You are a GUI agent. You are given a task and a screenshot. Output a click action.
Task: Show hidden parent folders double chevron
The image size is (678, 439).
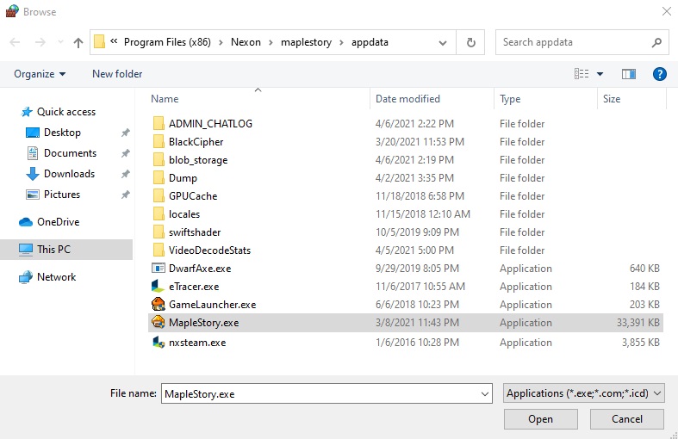point(114,41)
